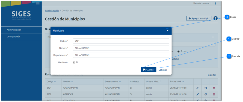This screenshot has height=102, width=243.
Task: Collapse the filter panel with arrow
Action: point(213,37)
